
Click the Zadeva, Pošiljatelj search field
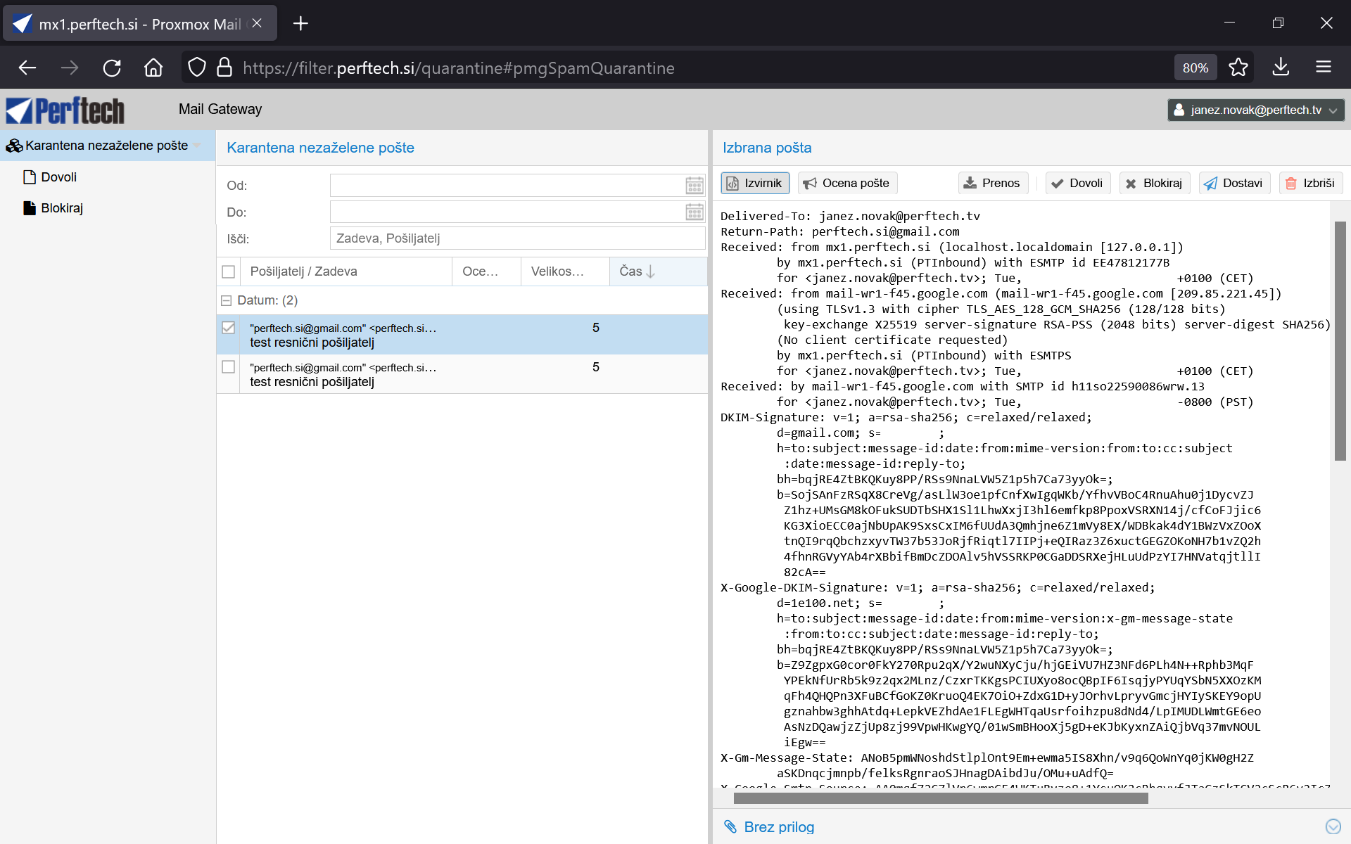pos(517,238)
